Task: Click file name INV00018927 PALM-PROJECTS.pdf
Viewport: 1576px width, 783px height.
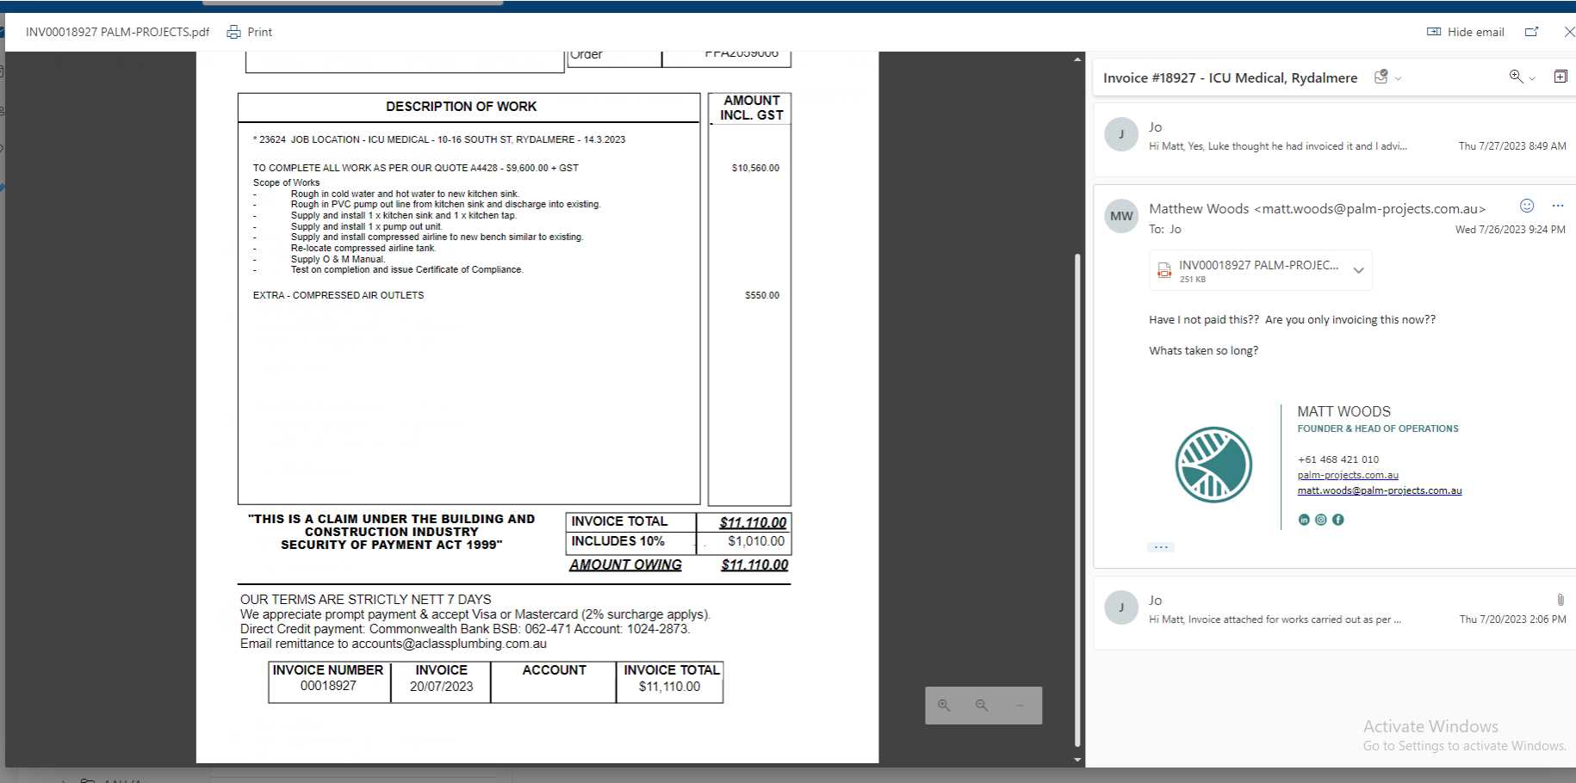Action: (x=117, y=32)
